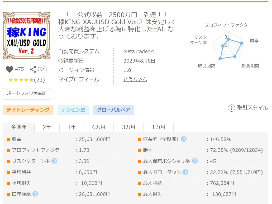Open the 取引スタイル link
Viewport: 272px width, 204px height.
point(252,108)
